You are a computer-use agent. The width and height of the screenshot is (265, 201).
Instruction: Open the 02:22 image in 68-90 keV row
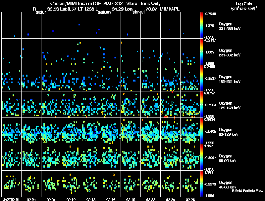click(151, 157)
